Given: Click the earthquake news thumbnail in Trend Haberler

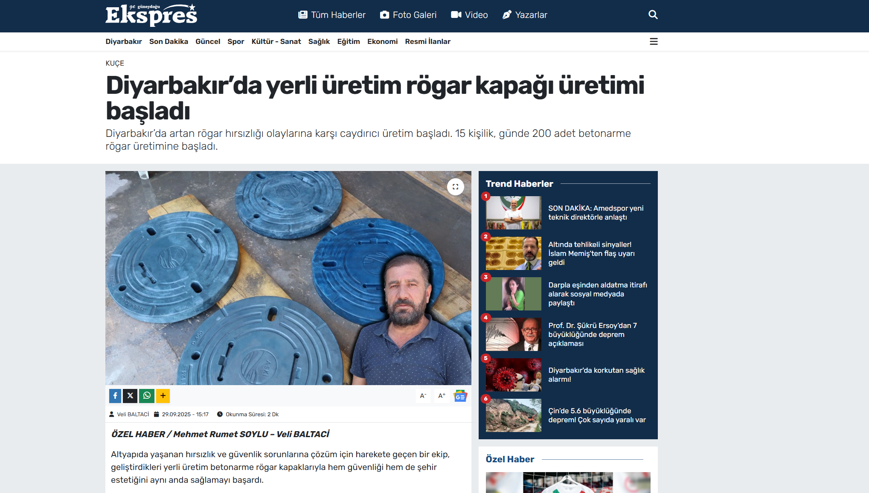Looking at the screenshot, I should point(513,334).
